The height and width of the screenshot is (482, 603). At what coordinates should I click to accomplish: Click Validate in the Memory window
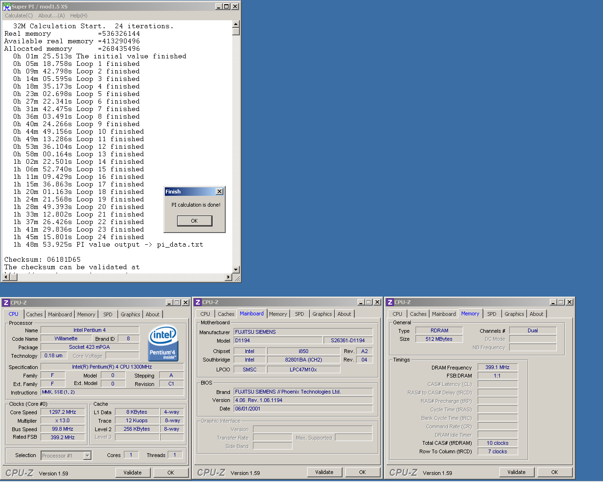[516, 472]
